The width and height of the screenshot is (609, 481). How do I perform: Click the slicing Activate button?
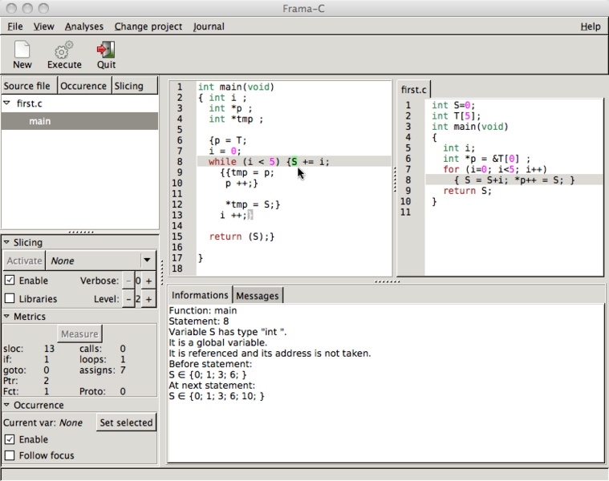24,261
